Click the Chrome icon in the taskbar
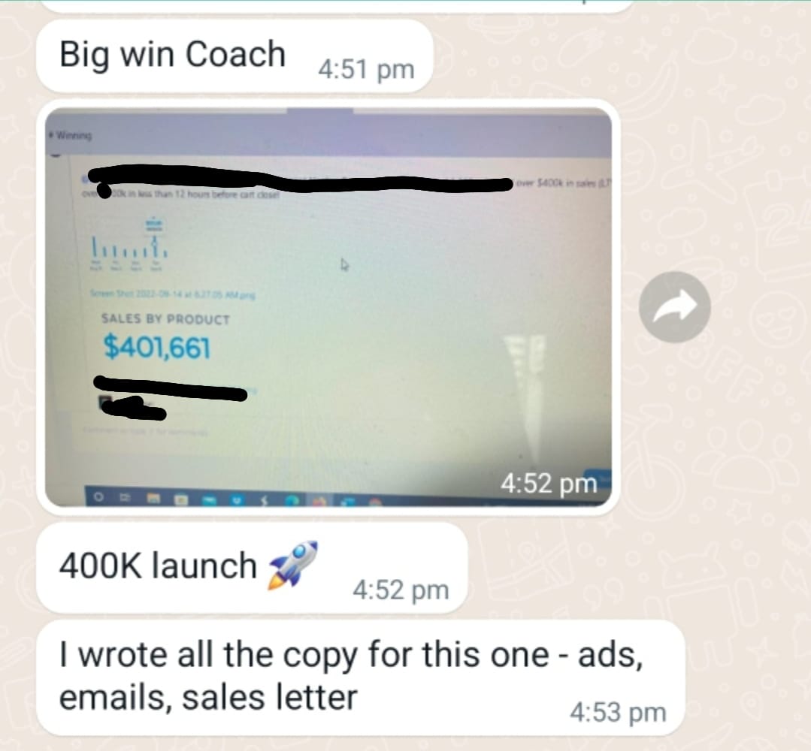Screen dimensions: 811x751 click(x=375, y=502)
